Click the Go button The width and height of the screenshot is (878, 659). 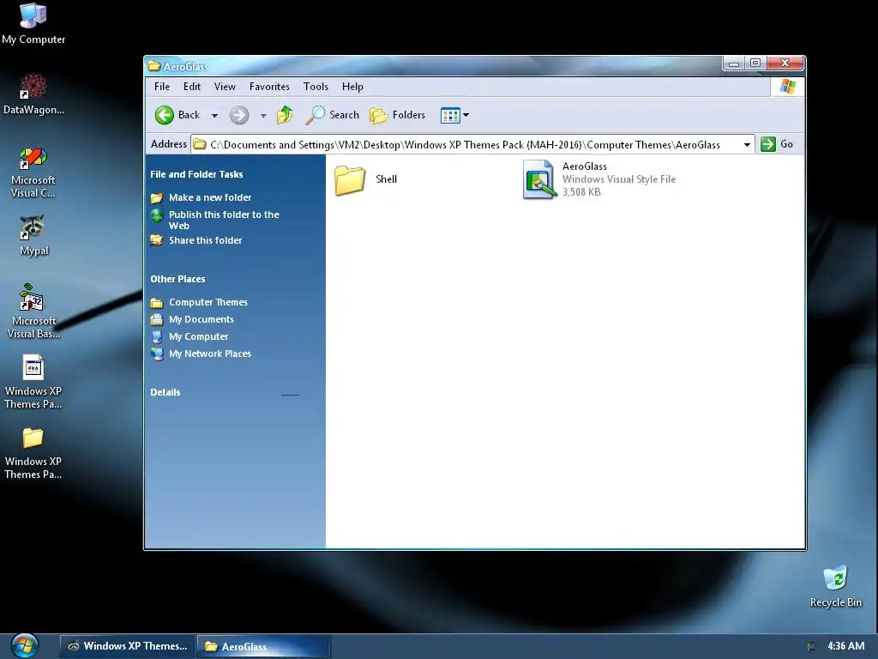coord(777,144)
